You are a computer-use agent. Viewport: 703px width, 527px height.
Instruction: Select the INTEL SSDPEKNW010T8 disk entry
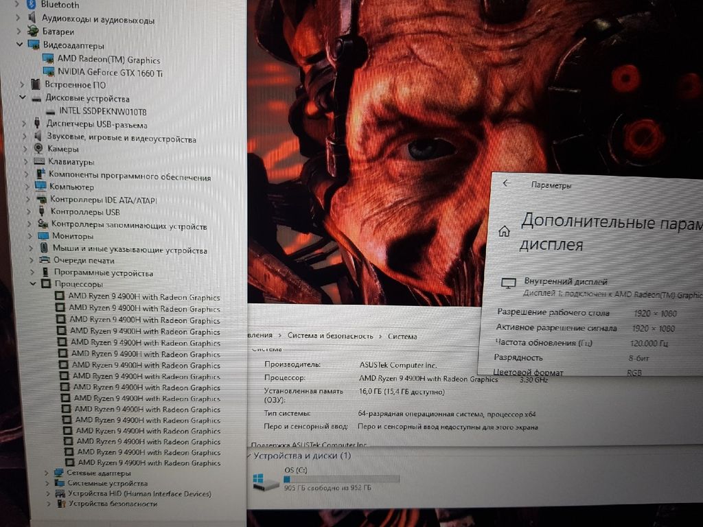103,111
